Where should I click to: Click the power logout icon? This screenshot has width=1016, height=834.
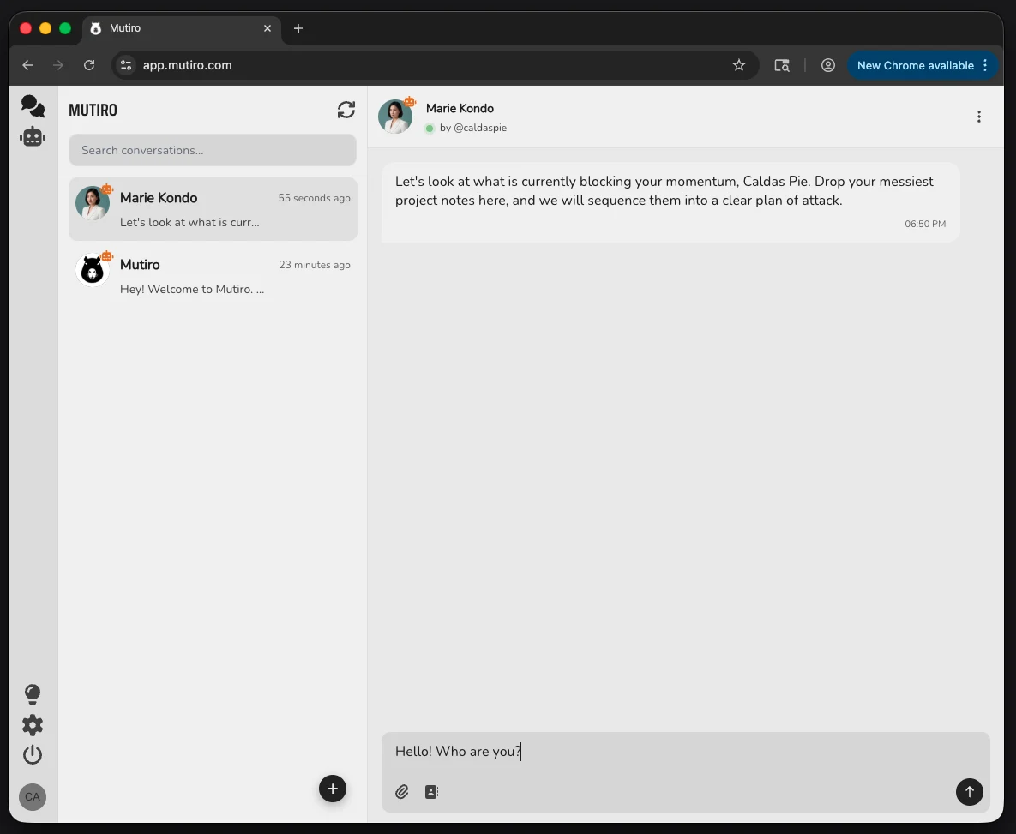tap(33, 755)
